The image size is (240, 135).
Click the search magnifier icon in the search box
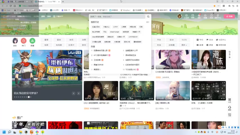[148, 16]
